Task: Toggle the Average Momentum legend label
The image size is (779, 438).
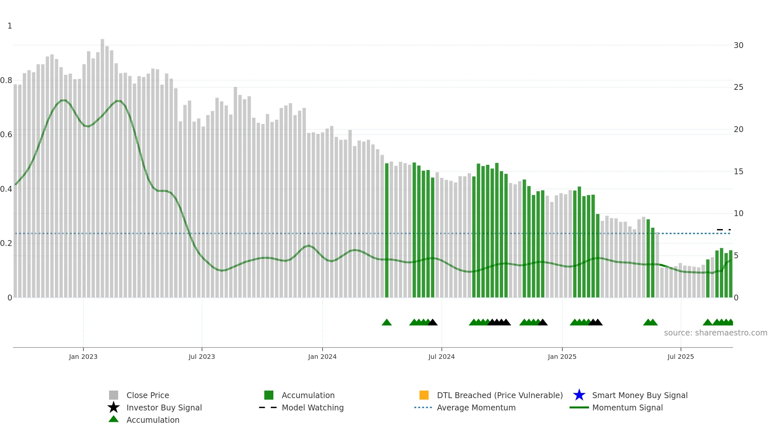Action: (x=476, y=408)
